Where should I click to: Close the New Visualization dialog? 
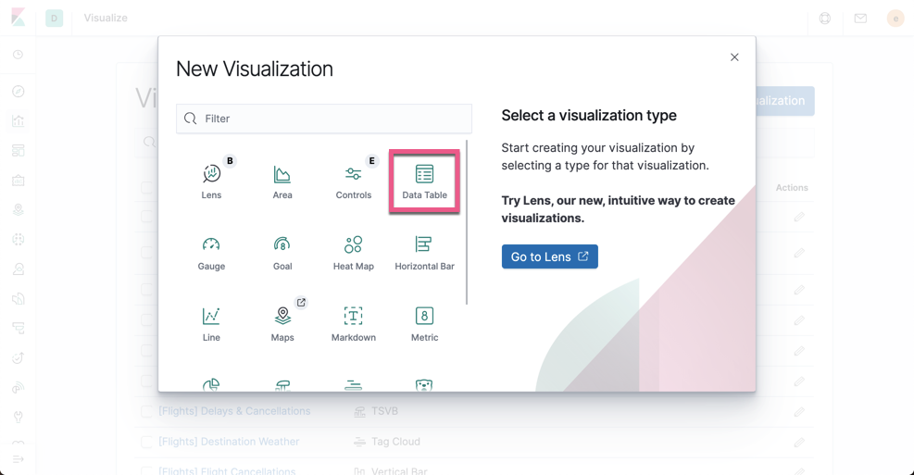click(734, 57)
